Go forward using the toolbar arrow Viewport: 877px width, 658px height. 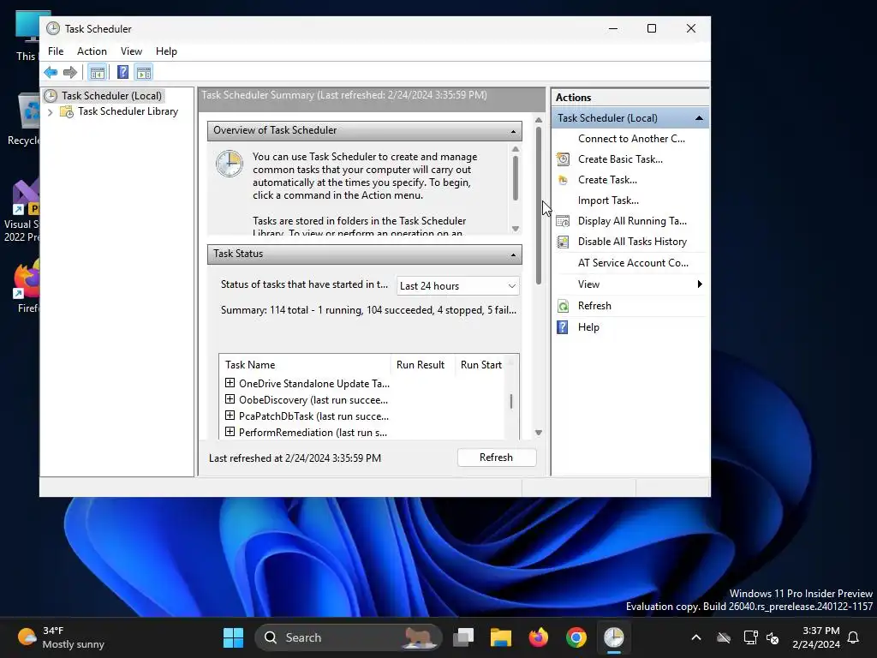70,72
